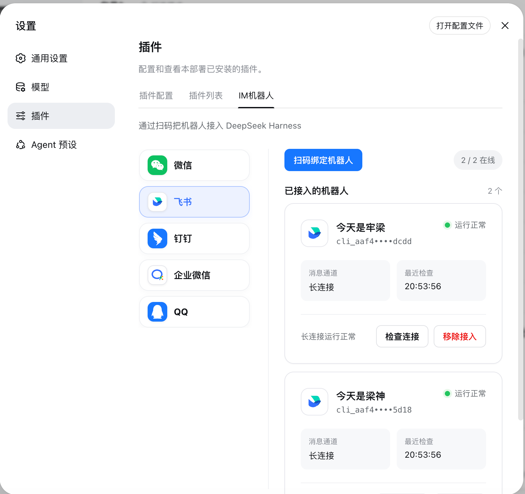Image resolution: width=525 pixels, height=494 pixels.
Task: Click the blue 钉钉 logo icon
Action: (x=157, y=238)
